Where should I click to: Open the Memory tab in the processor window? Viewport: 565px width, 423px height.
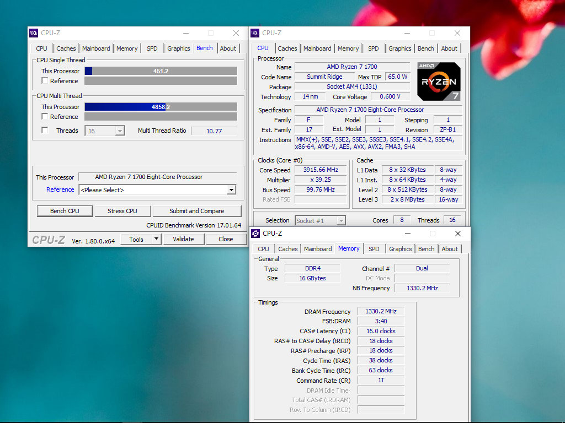pos(348,48)
